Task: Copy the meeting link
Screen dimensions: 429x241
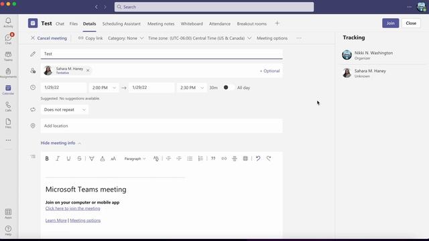Action: 90,38
